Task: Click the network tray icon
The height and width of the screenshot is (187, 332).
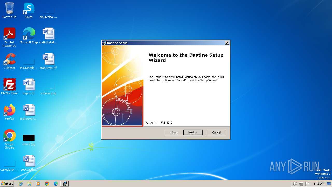Action: coord(301,184)
